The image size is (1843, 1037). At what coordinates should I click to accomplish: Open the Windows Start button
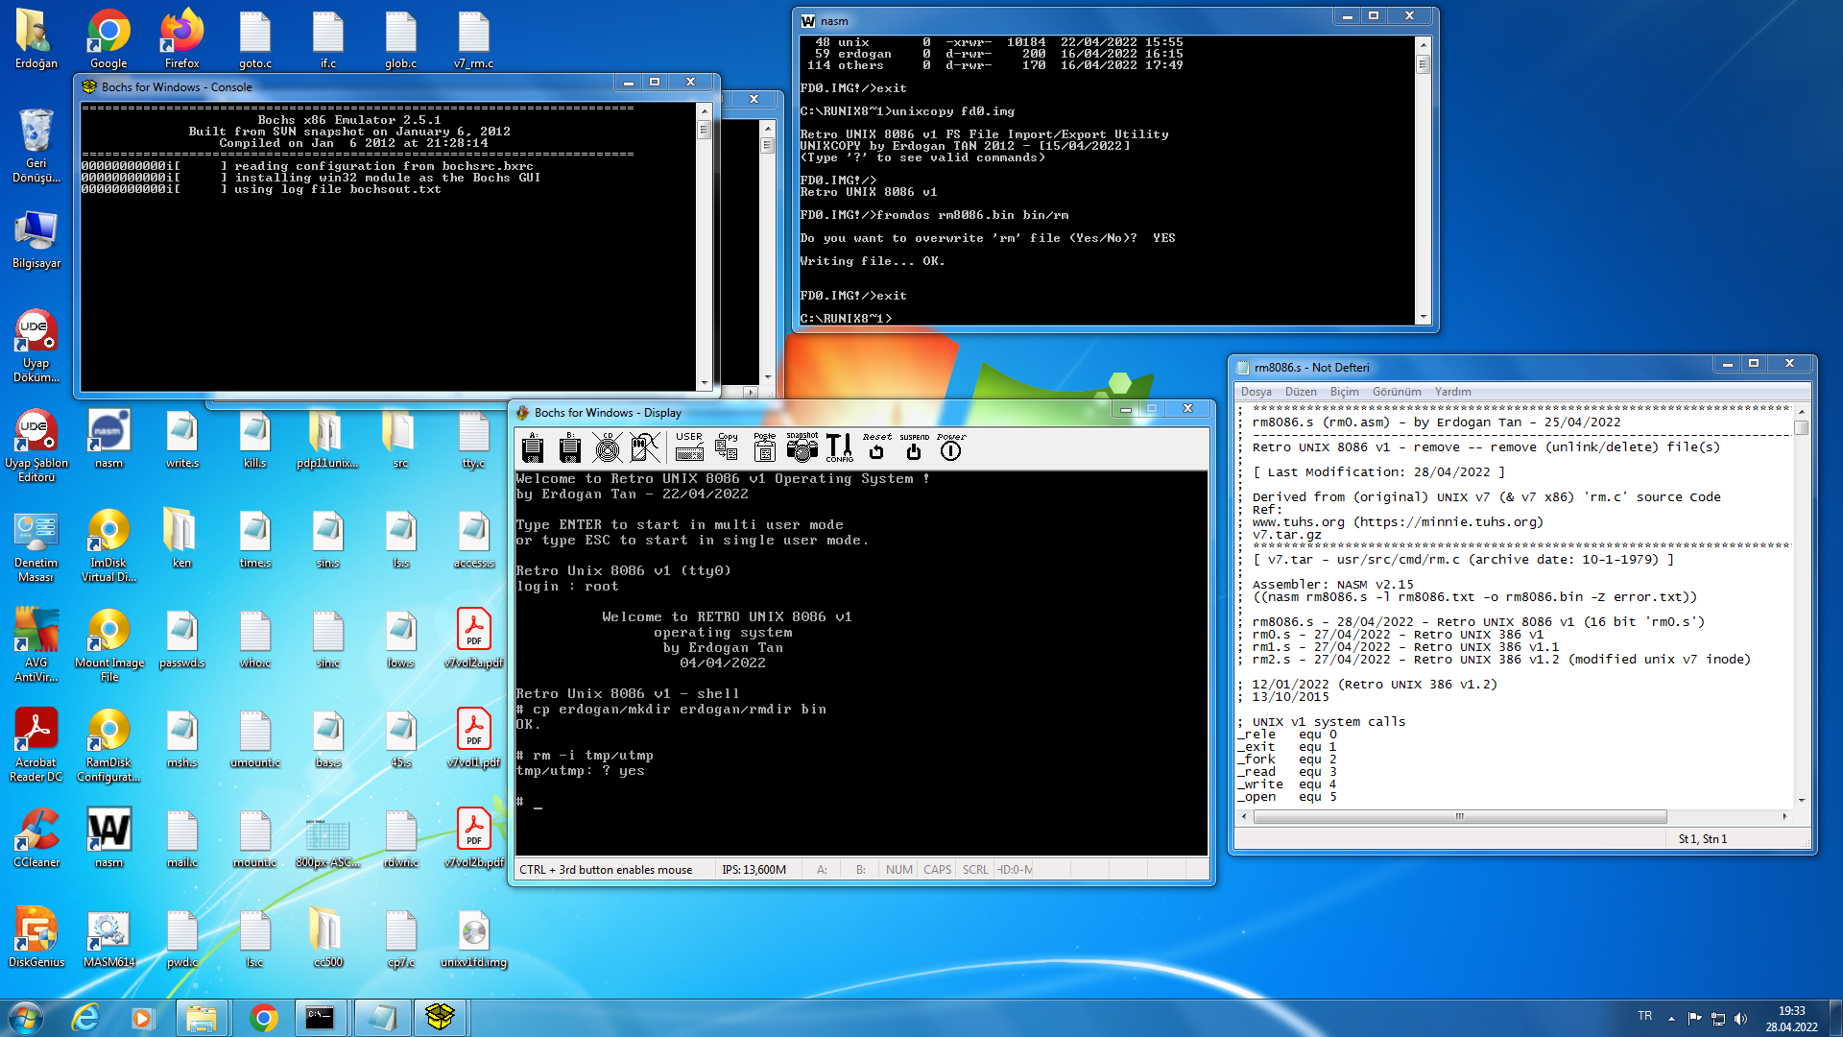coord(26,1017)
